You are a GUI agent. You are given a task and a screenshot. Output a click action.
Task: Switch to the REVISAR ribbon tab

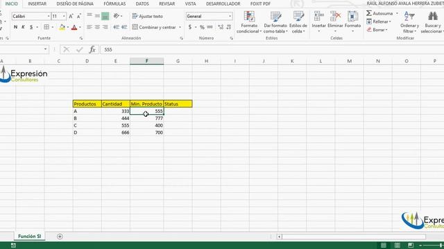(166, 3)
